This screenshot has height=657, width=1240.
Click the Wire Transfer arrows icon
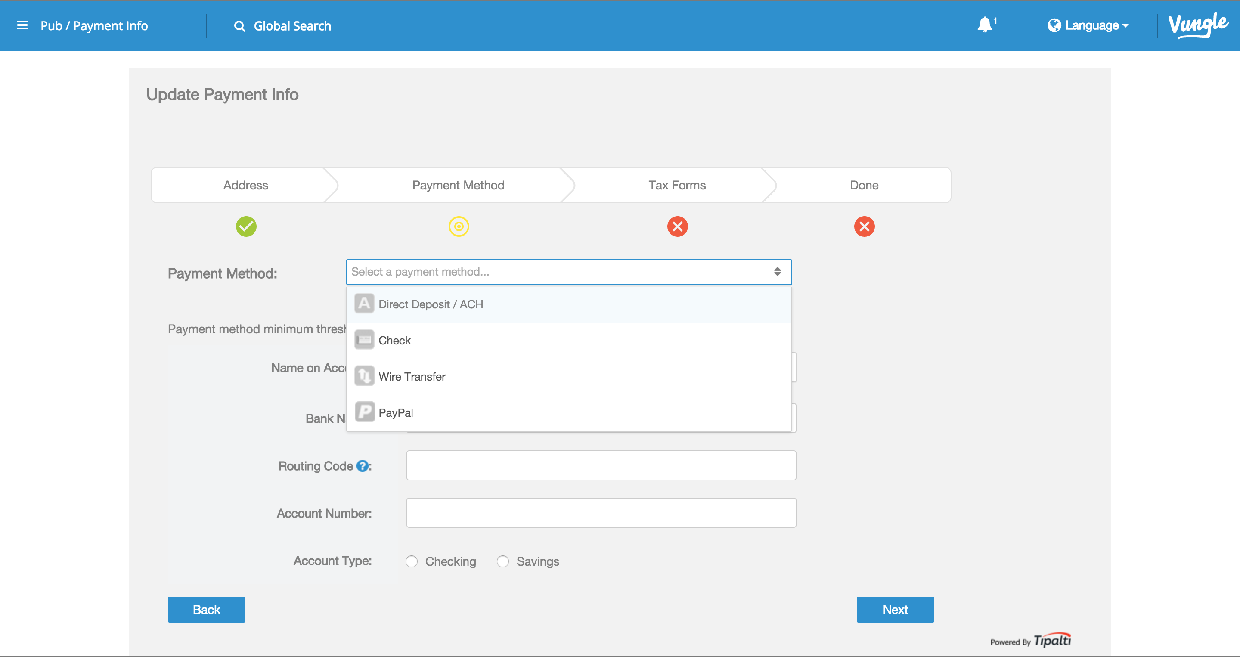tap(364, 376)
